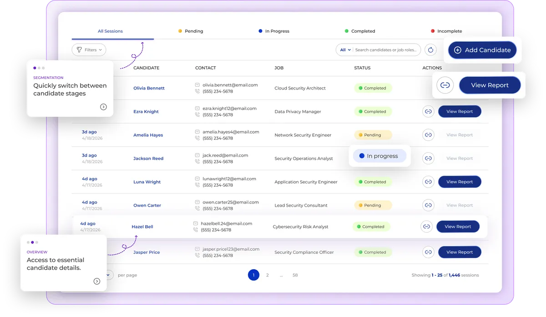The width and height of the screenshot is (546, 317).
Task: Click the Security Compliance Officer job cell
Action: pyautogui.click(x=304, y=252)
